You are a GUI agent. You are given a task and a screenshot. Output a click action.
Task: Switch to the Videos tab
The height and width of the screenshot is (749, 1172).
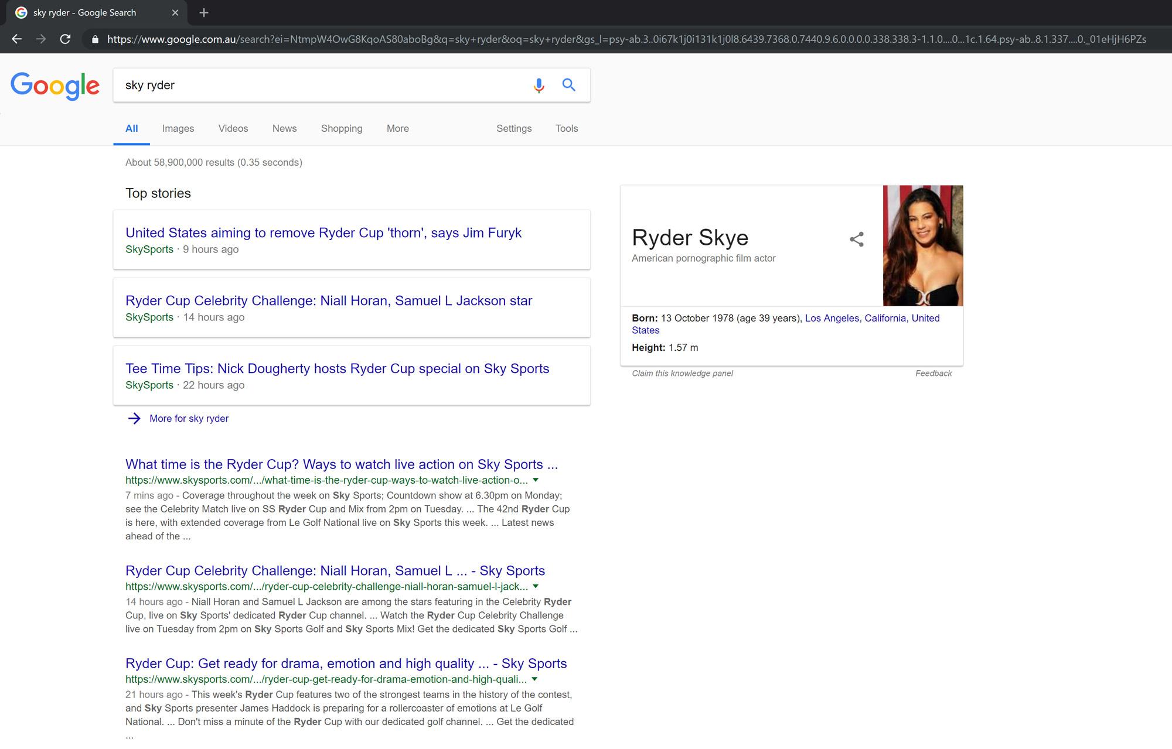pyautogui.click(x=233, y=128)
